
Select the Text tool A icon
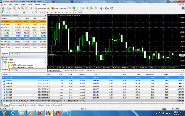coord(32,12)
